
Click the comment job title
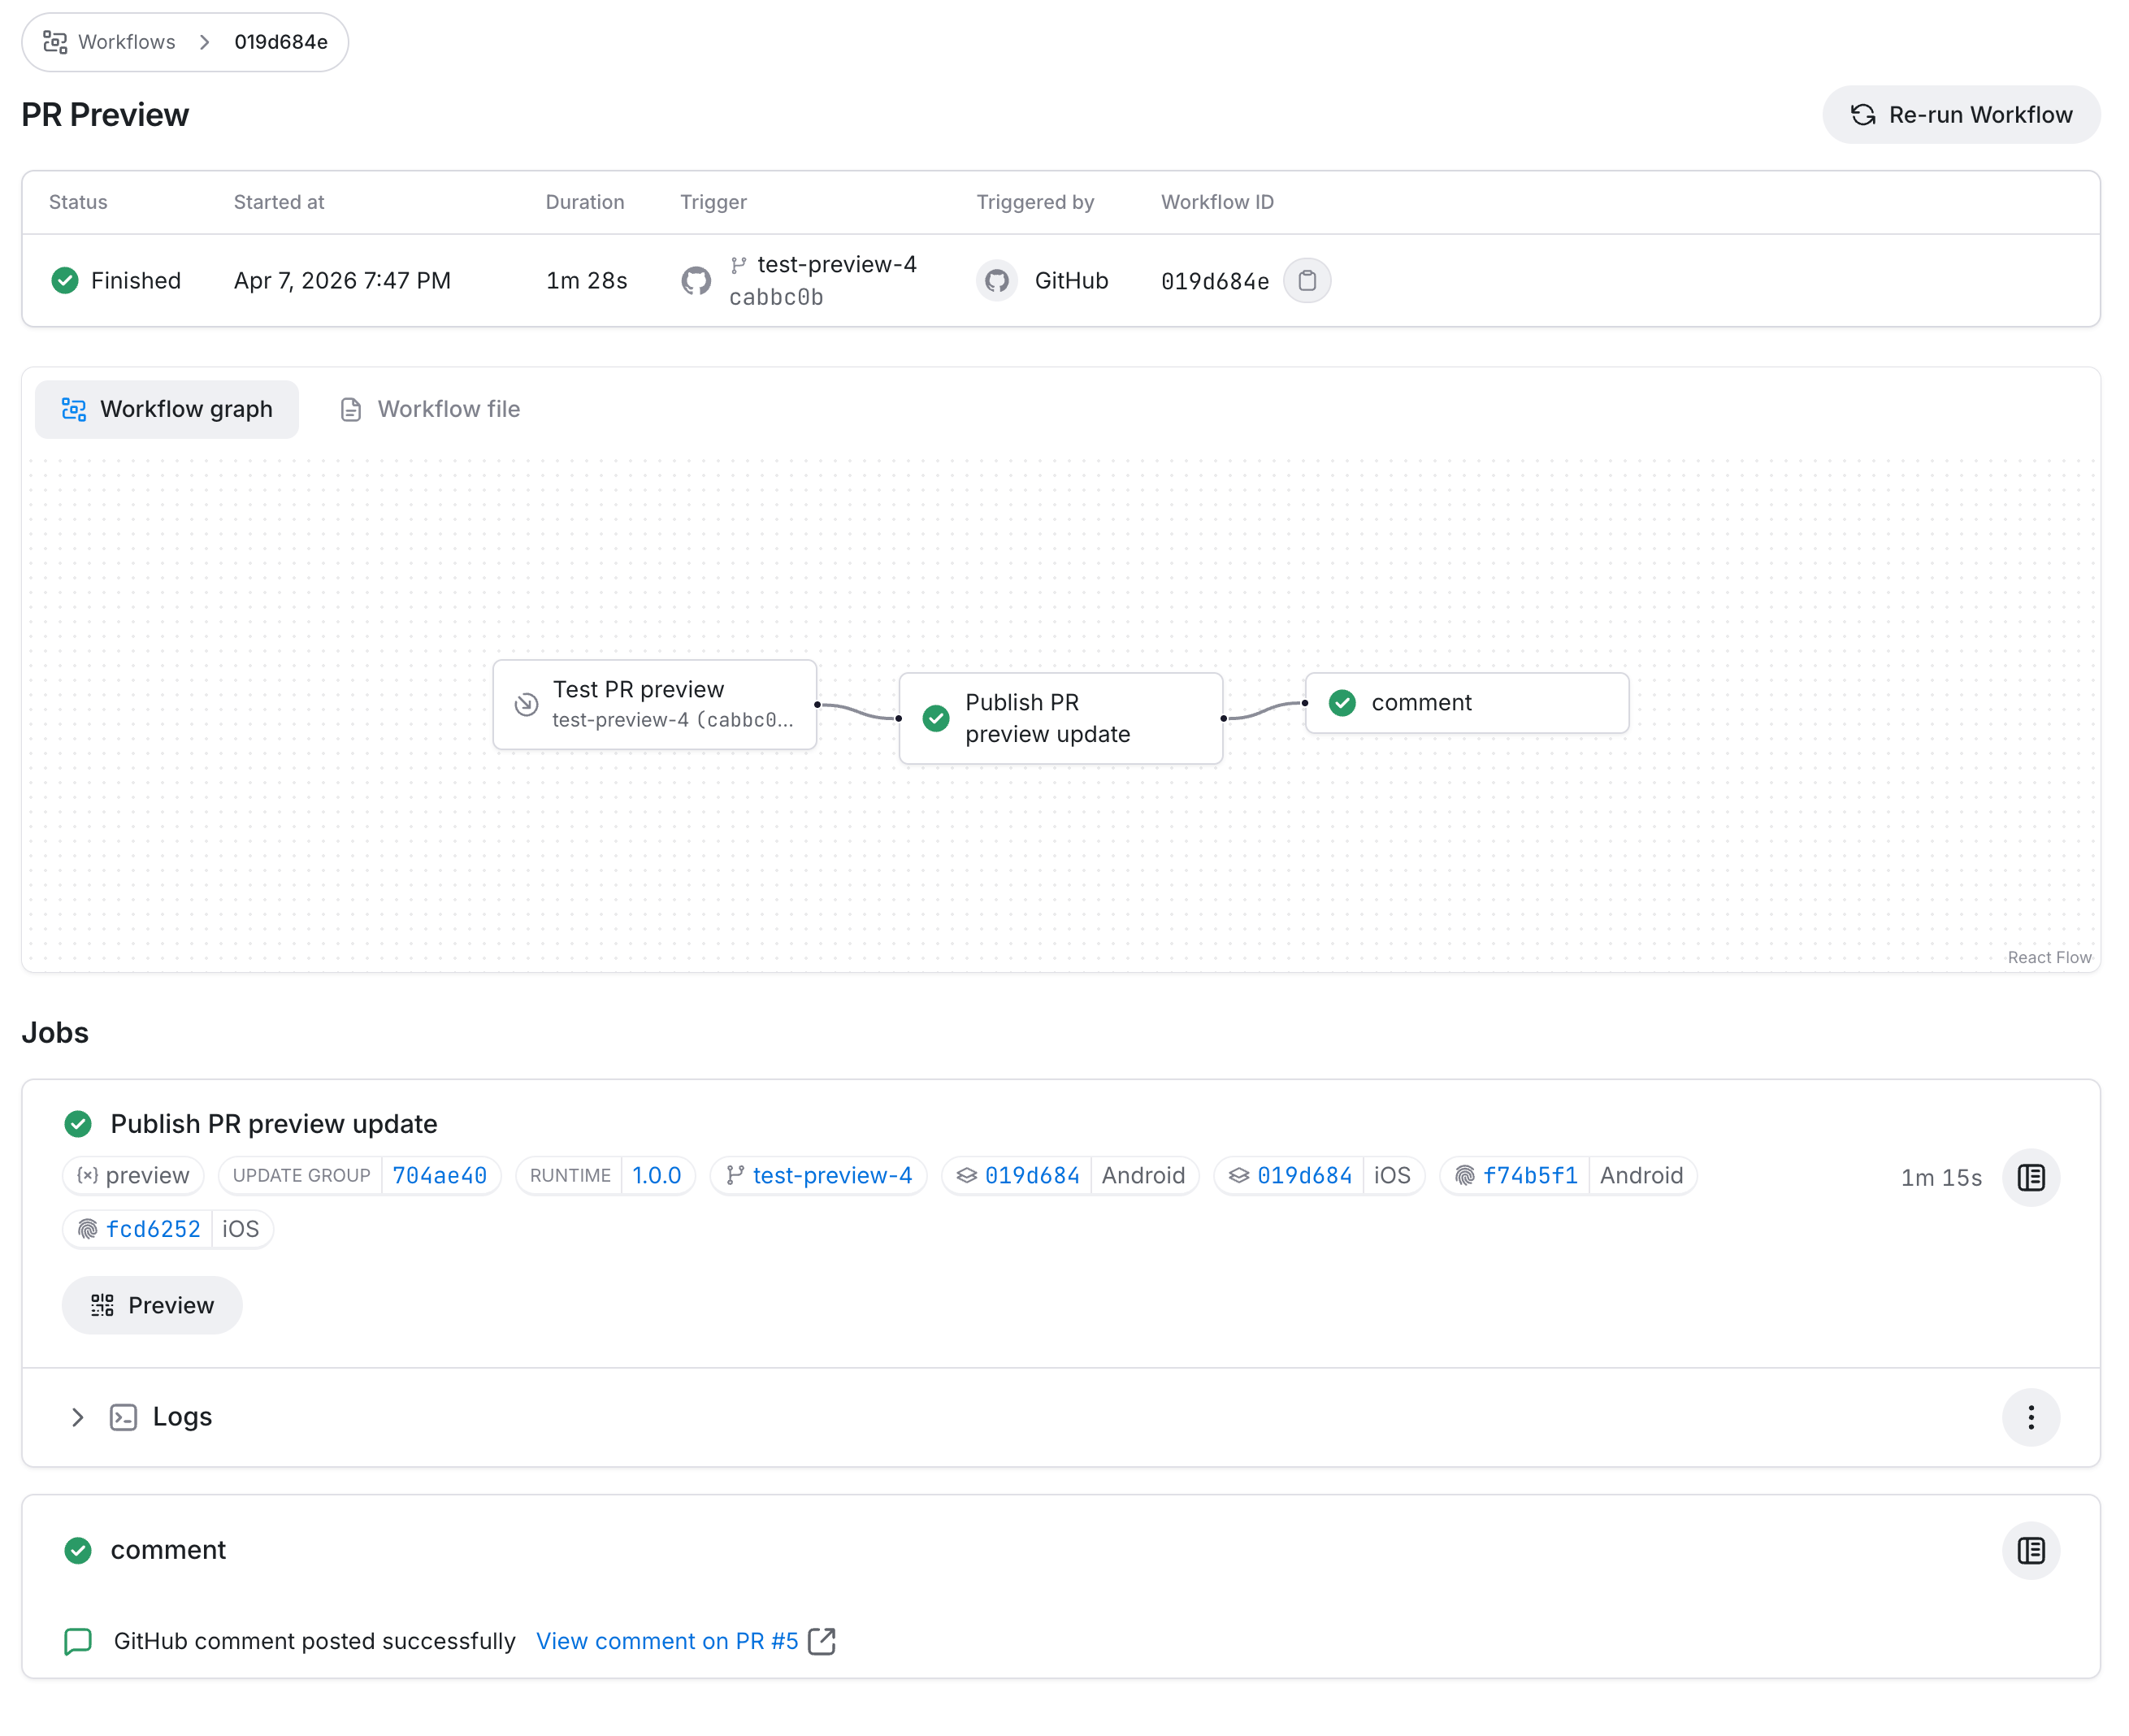click(168, 1551)
